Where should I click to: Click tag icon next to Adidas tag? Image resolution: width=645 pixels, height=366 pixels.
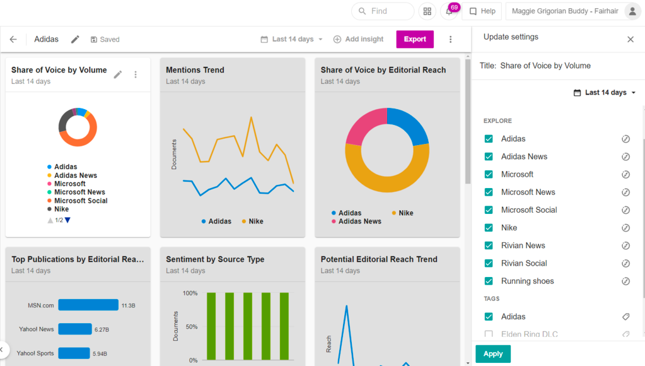pyautogui.click(x=625, y=317)
